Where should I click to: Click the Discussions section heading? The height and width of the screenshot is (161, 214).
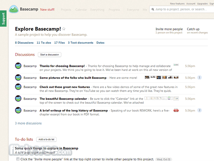point(25,55)
